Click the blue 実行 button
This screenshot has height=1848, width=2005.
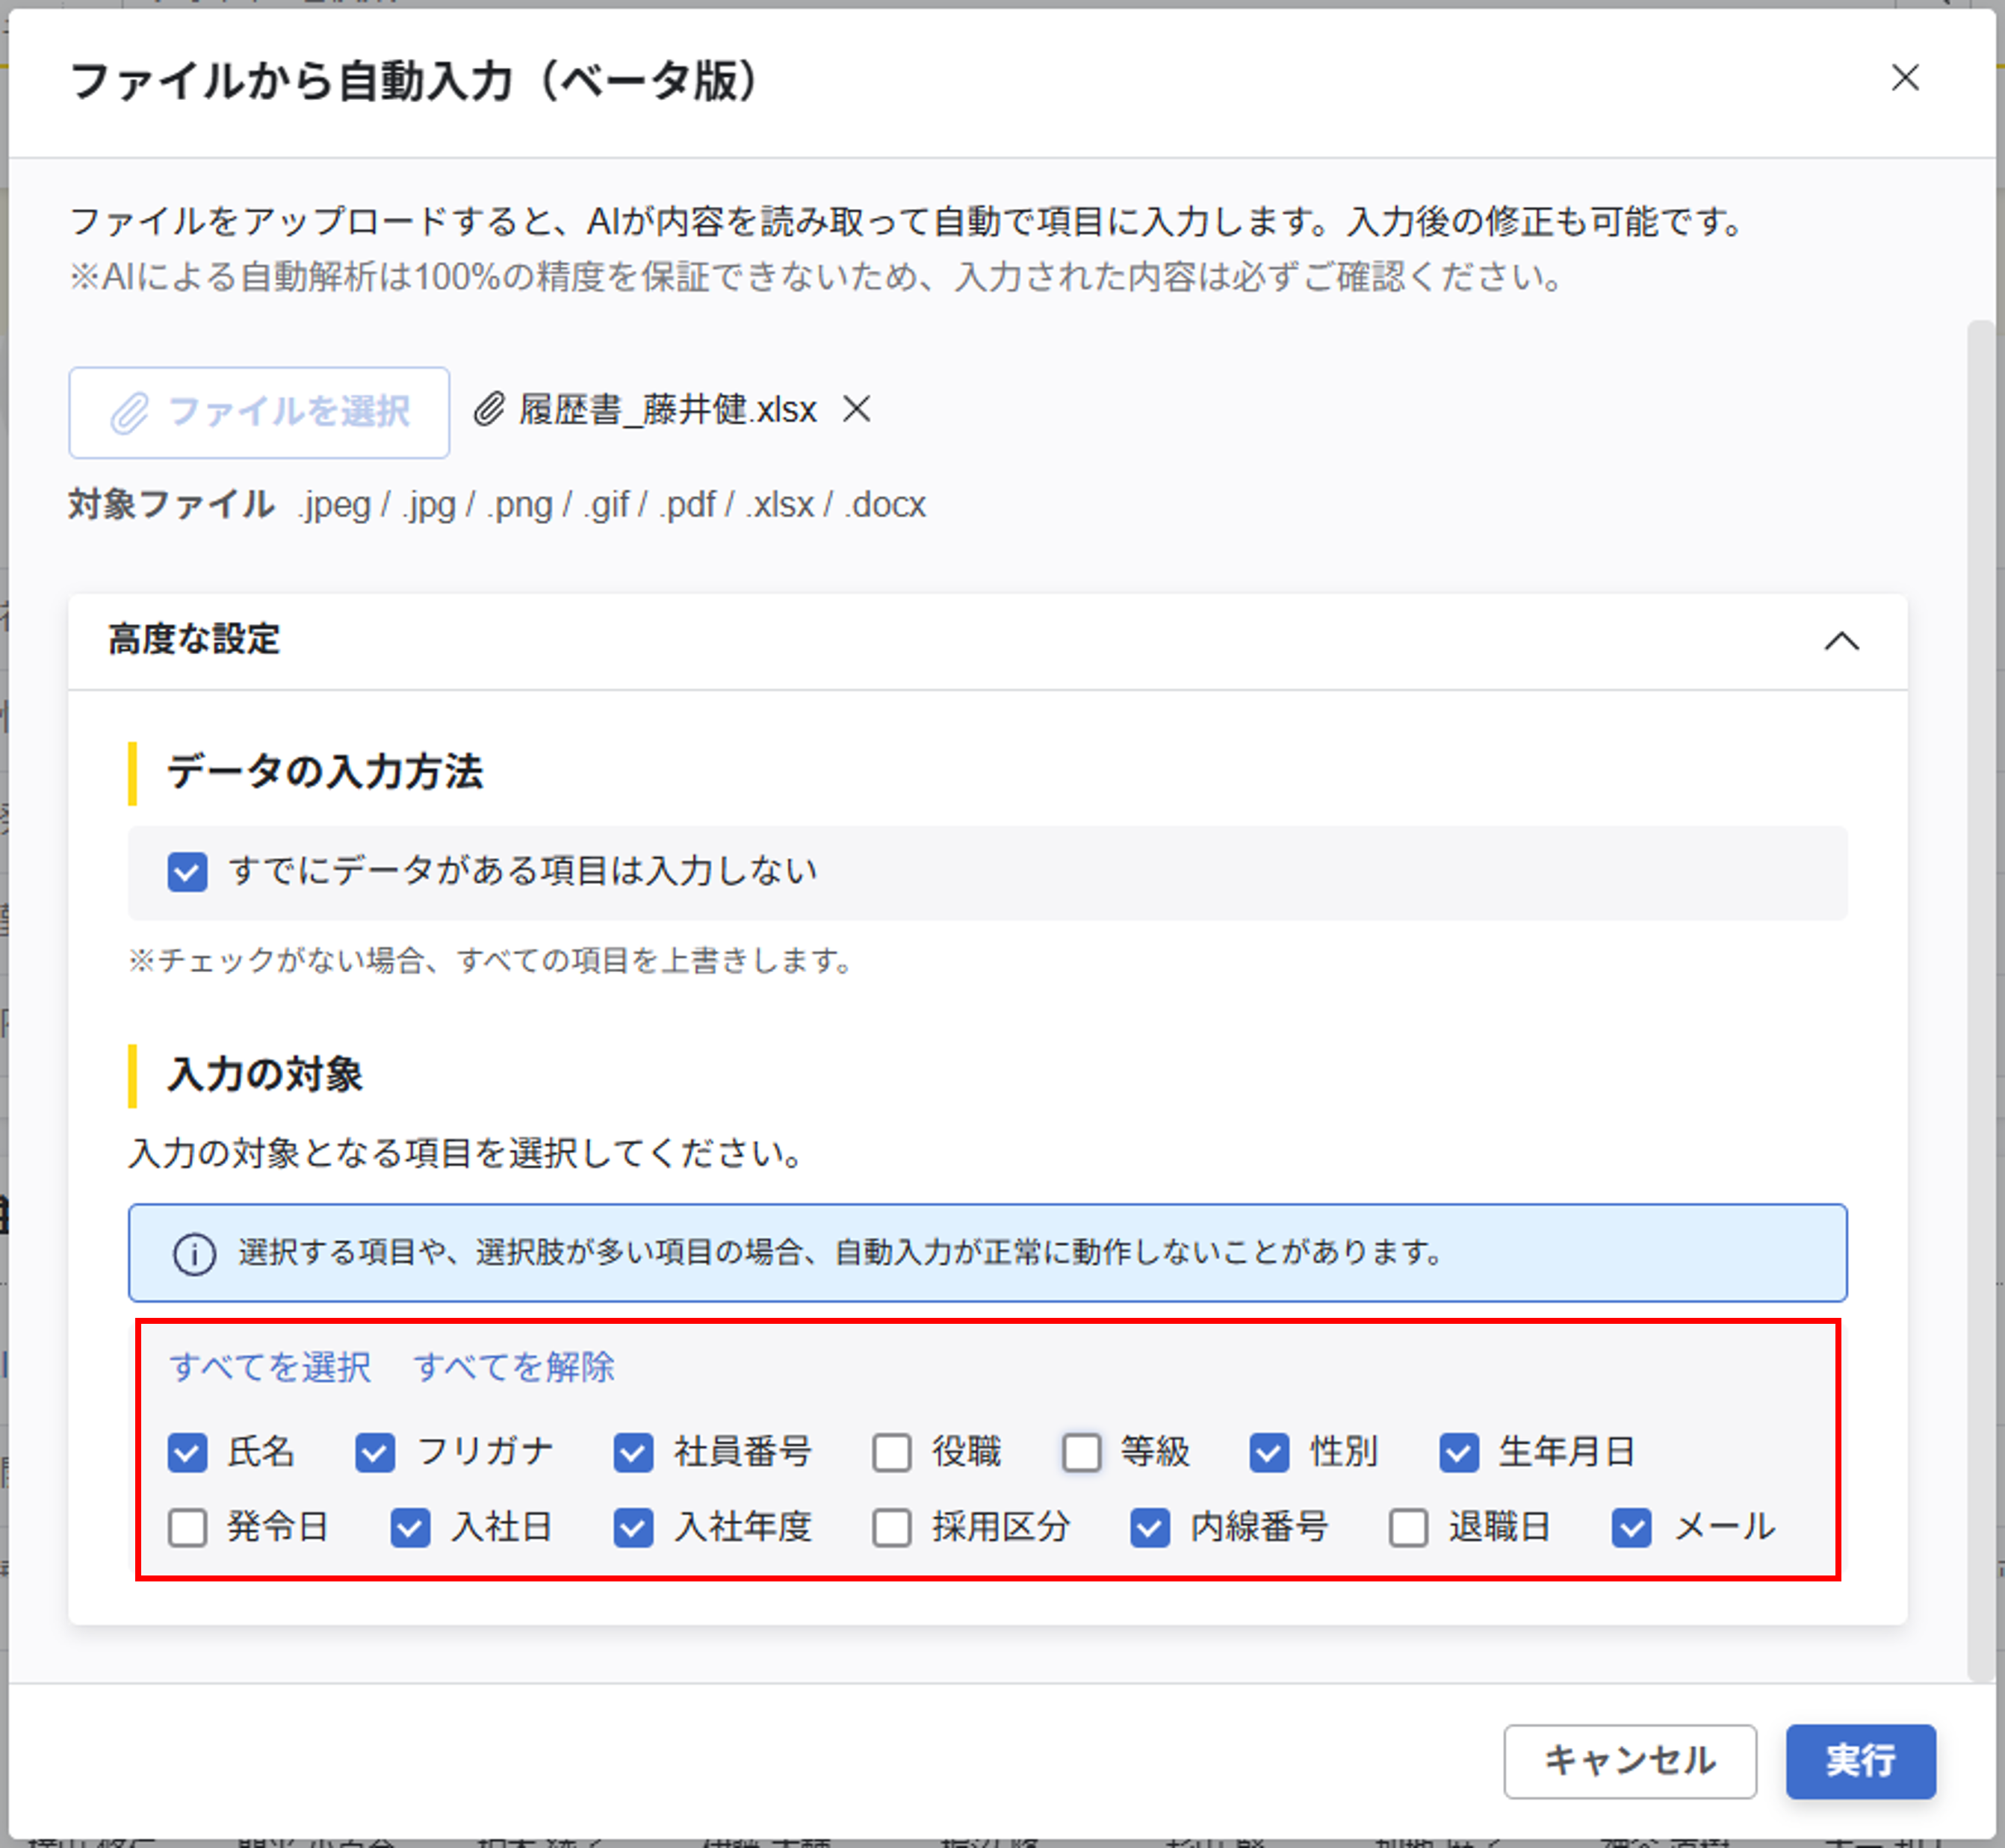pos(1860,1761)
